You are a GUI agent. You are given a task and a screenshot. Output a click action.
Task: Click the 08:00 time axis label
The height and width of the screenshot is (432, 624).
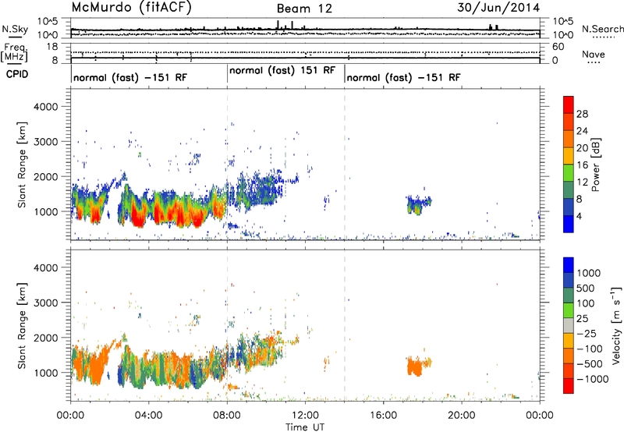(227, 416)
